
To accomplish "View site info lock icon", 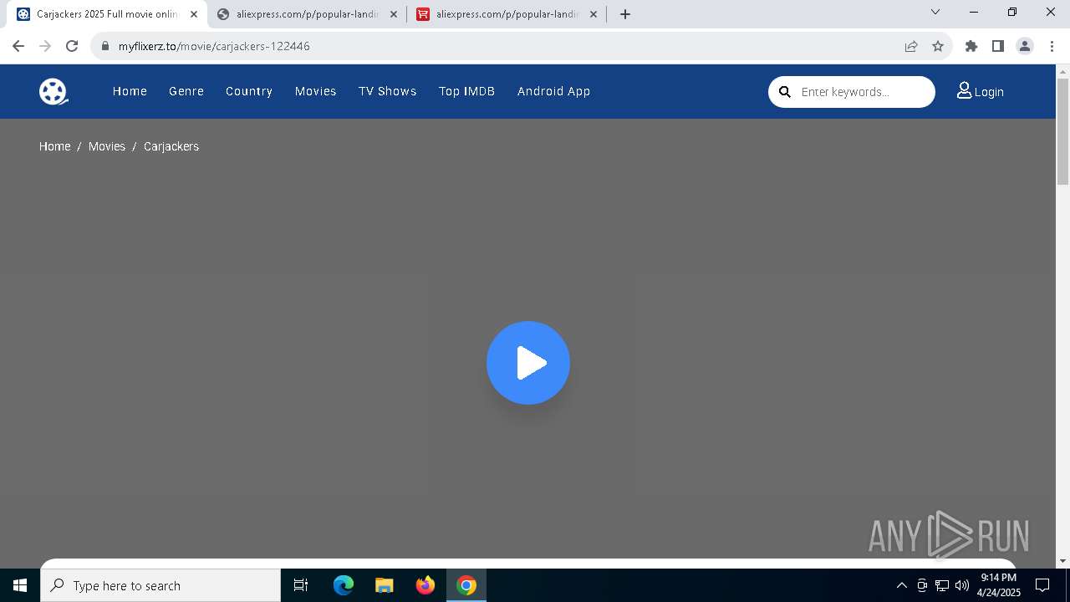I will [104, 46].
